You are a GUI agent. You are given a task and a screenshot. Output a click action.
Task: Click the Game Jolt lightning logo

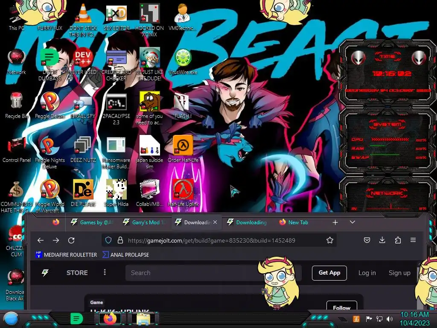click(x=45, y=273)
